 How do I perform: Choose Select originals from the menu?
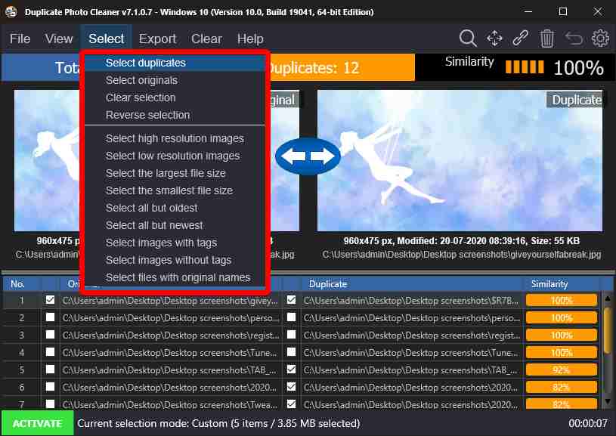coord(175,80)
